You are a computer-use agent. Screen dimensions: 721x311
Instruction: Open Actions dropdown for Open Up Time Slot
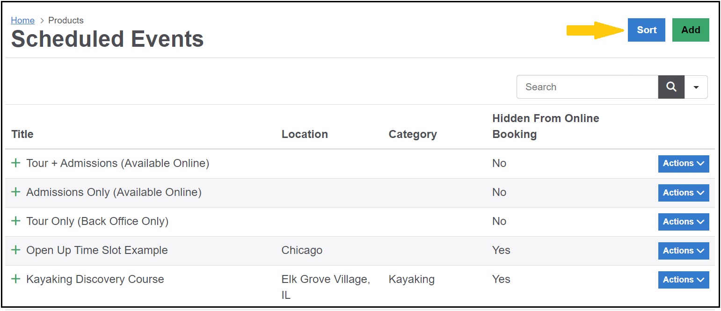pyautogui.click(x=684, y=251)
